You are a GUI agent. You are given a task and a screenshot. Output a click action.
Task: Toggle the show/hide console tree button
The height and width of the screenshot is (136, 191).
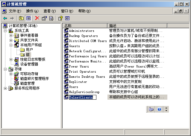[28, 18]
